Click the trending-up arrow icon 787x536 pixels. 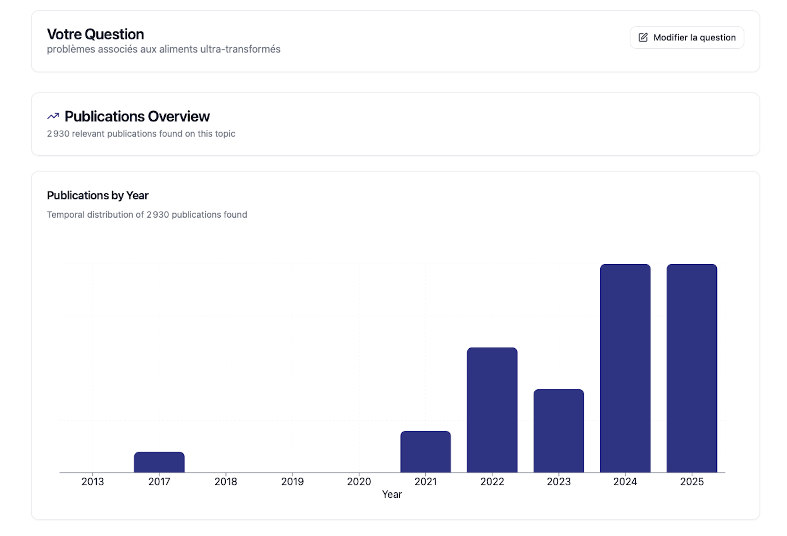click(x=53, y=116)
